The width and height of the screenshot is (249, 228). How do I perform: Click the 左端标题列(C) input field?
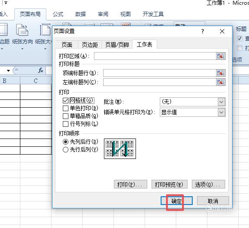[160, 82]
